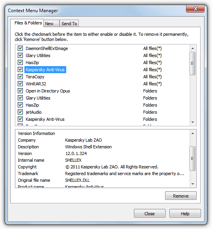212x229 pixels.
Task: Click the Remove button
Action: [181, 196]
